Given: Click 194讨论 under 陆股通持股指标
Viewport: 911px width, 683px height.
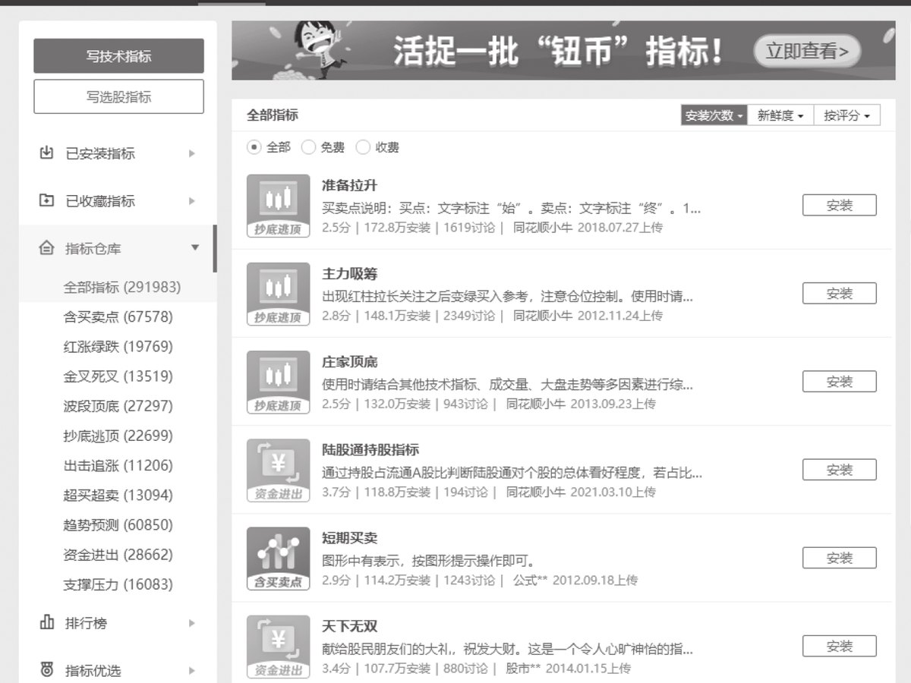Looking at the screenshot, I should [466, 491].
